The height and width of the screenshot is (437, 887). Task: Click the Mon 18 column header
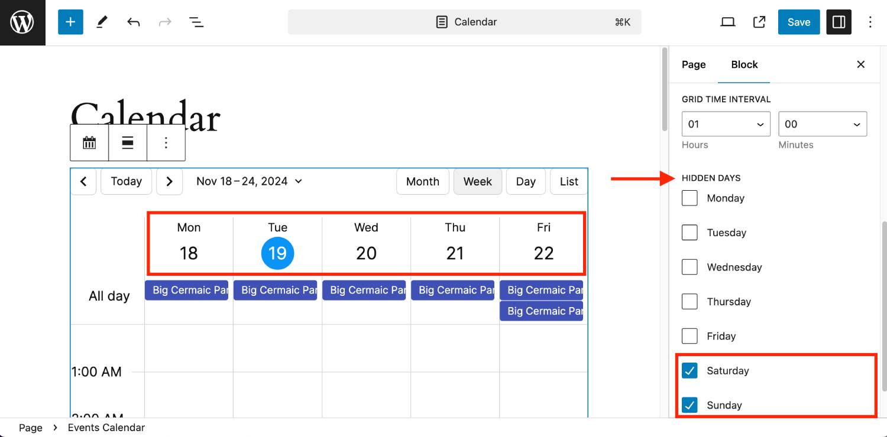coord(189,242)
